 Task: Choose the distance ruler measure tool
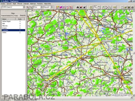click(x=114, y=7)
